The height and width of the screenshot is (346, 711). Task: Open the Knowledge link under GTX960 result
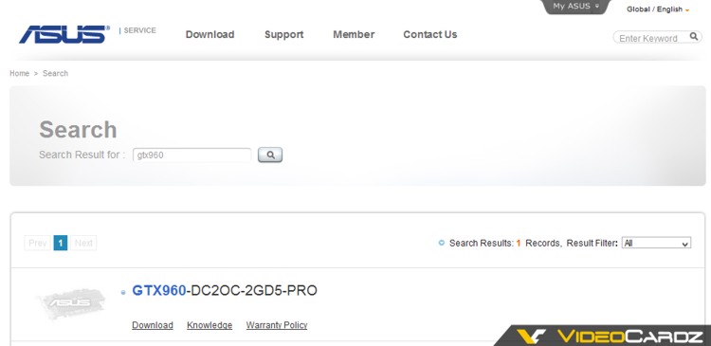210,325
